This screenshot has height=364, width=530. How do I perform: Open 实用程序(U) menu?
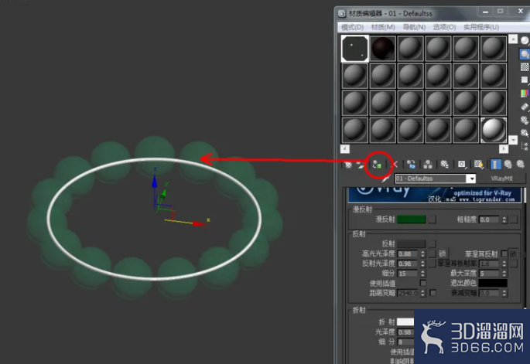481,27
